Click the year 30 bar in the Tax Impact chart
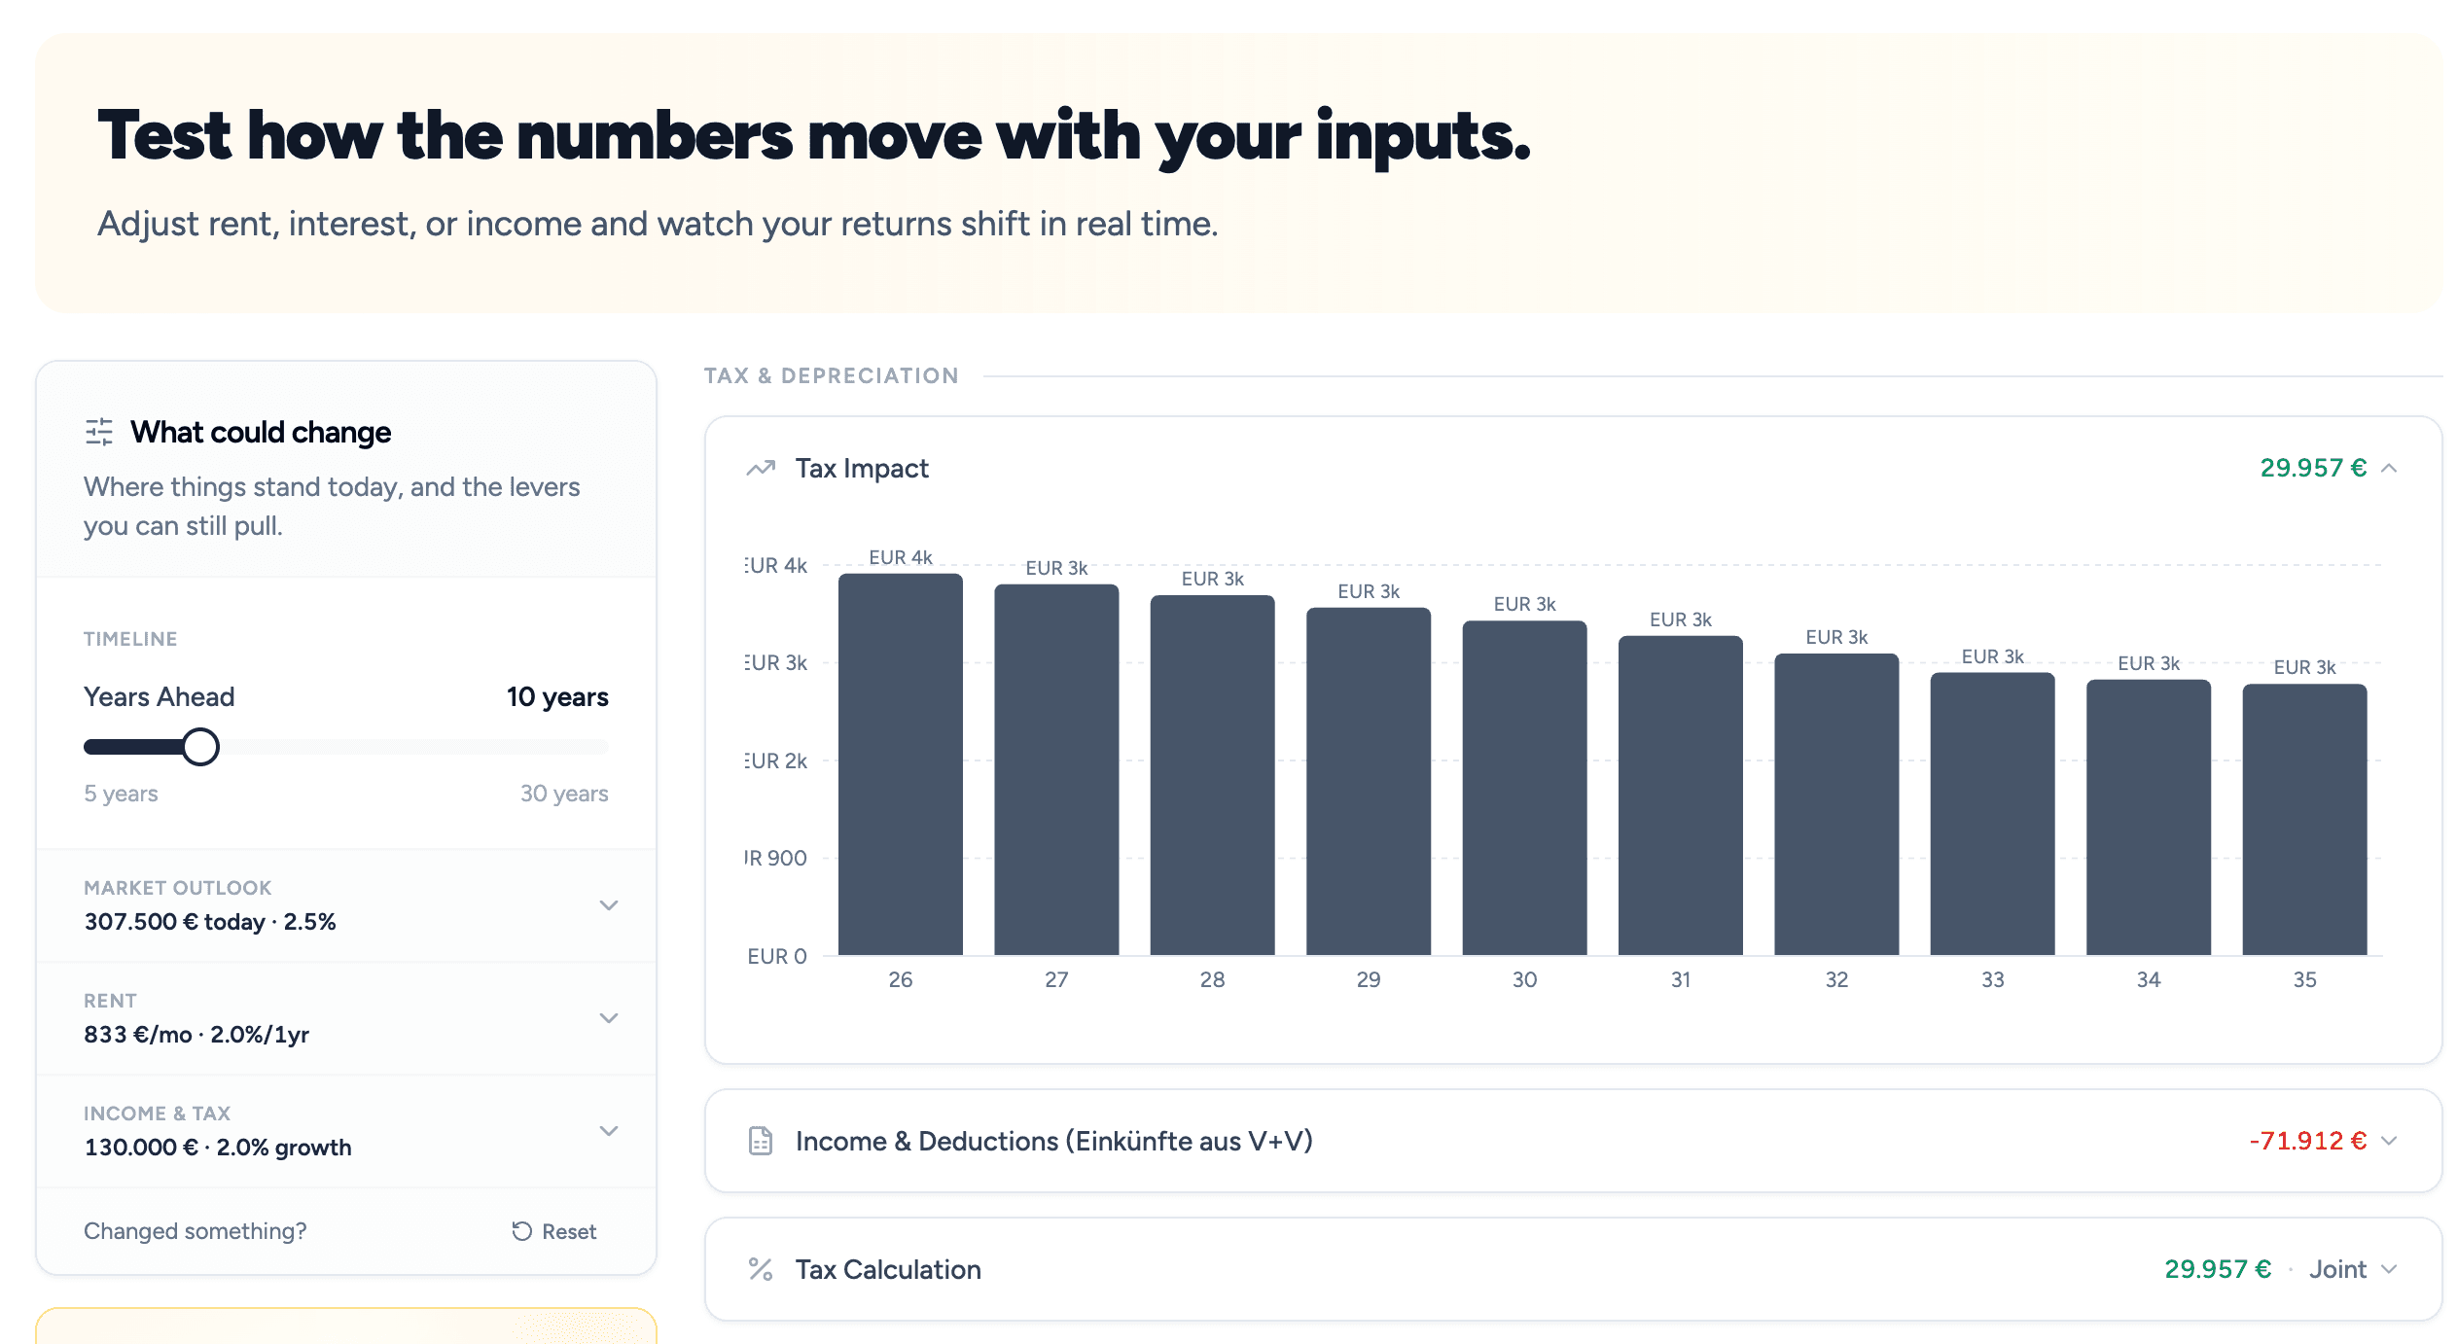This screenshot has width=2457, height=1344. [1524, 788]
